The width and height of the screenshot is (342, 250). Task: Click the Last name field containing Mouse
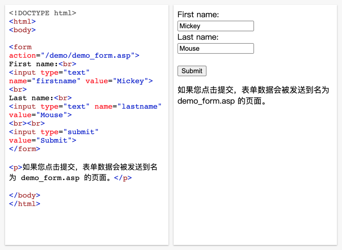[x=216, y=48]
